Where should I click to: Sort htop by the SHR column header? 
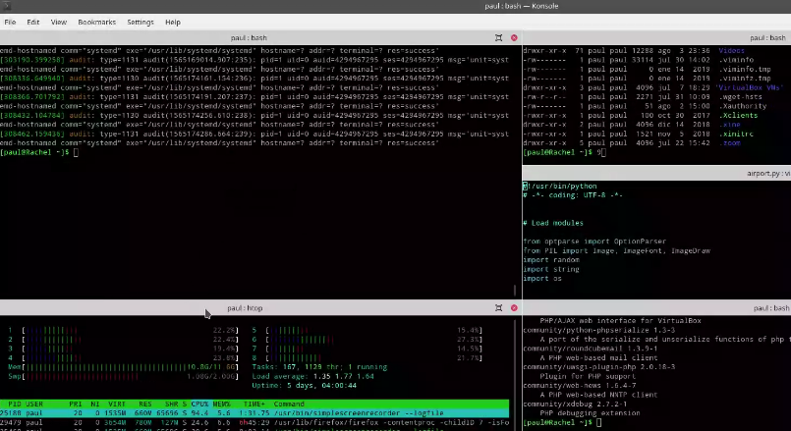coord(172,404)
